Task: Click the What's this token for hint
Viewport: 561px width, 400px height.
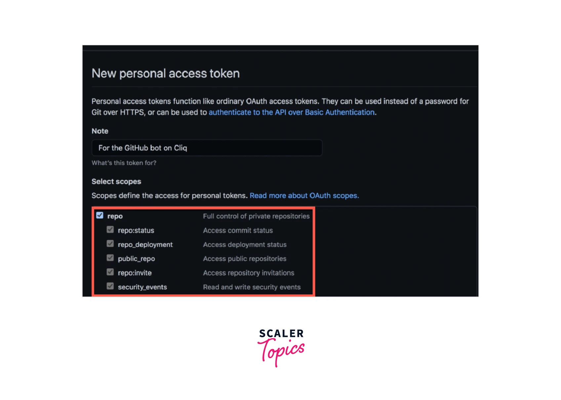Action: point(124,163)
